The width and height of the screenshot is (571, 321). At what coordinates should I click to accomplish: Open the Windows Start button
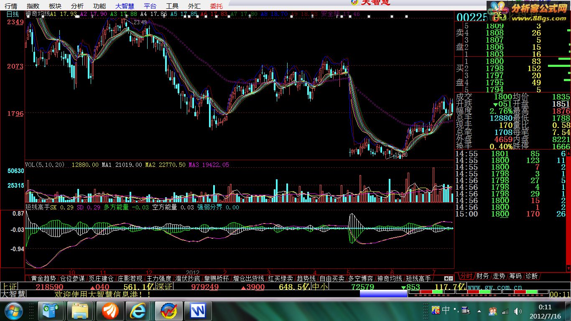click(14, 311)
